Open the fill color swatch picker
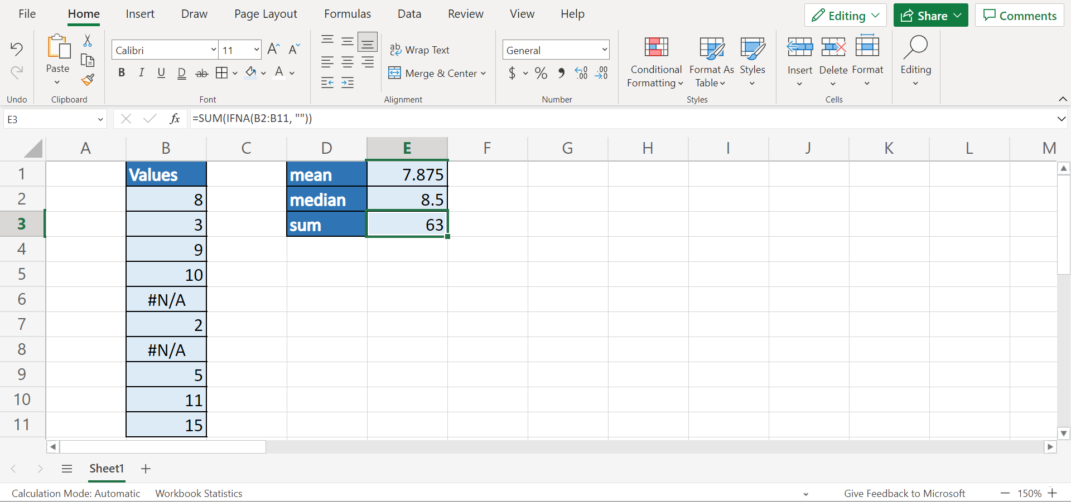The width and height of the screenshot is (1071, 502). 264,73
